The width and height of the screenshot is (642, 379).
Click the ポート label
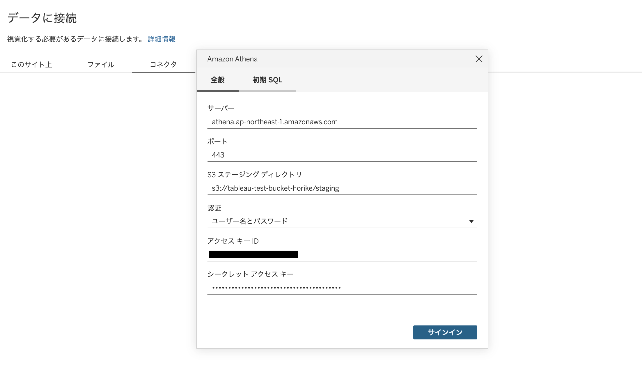coord(217,141)
